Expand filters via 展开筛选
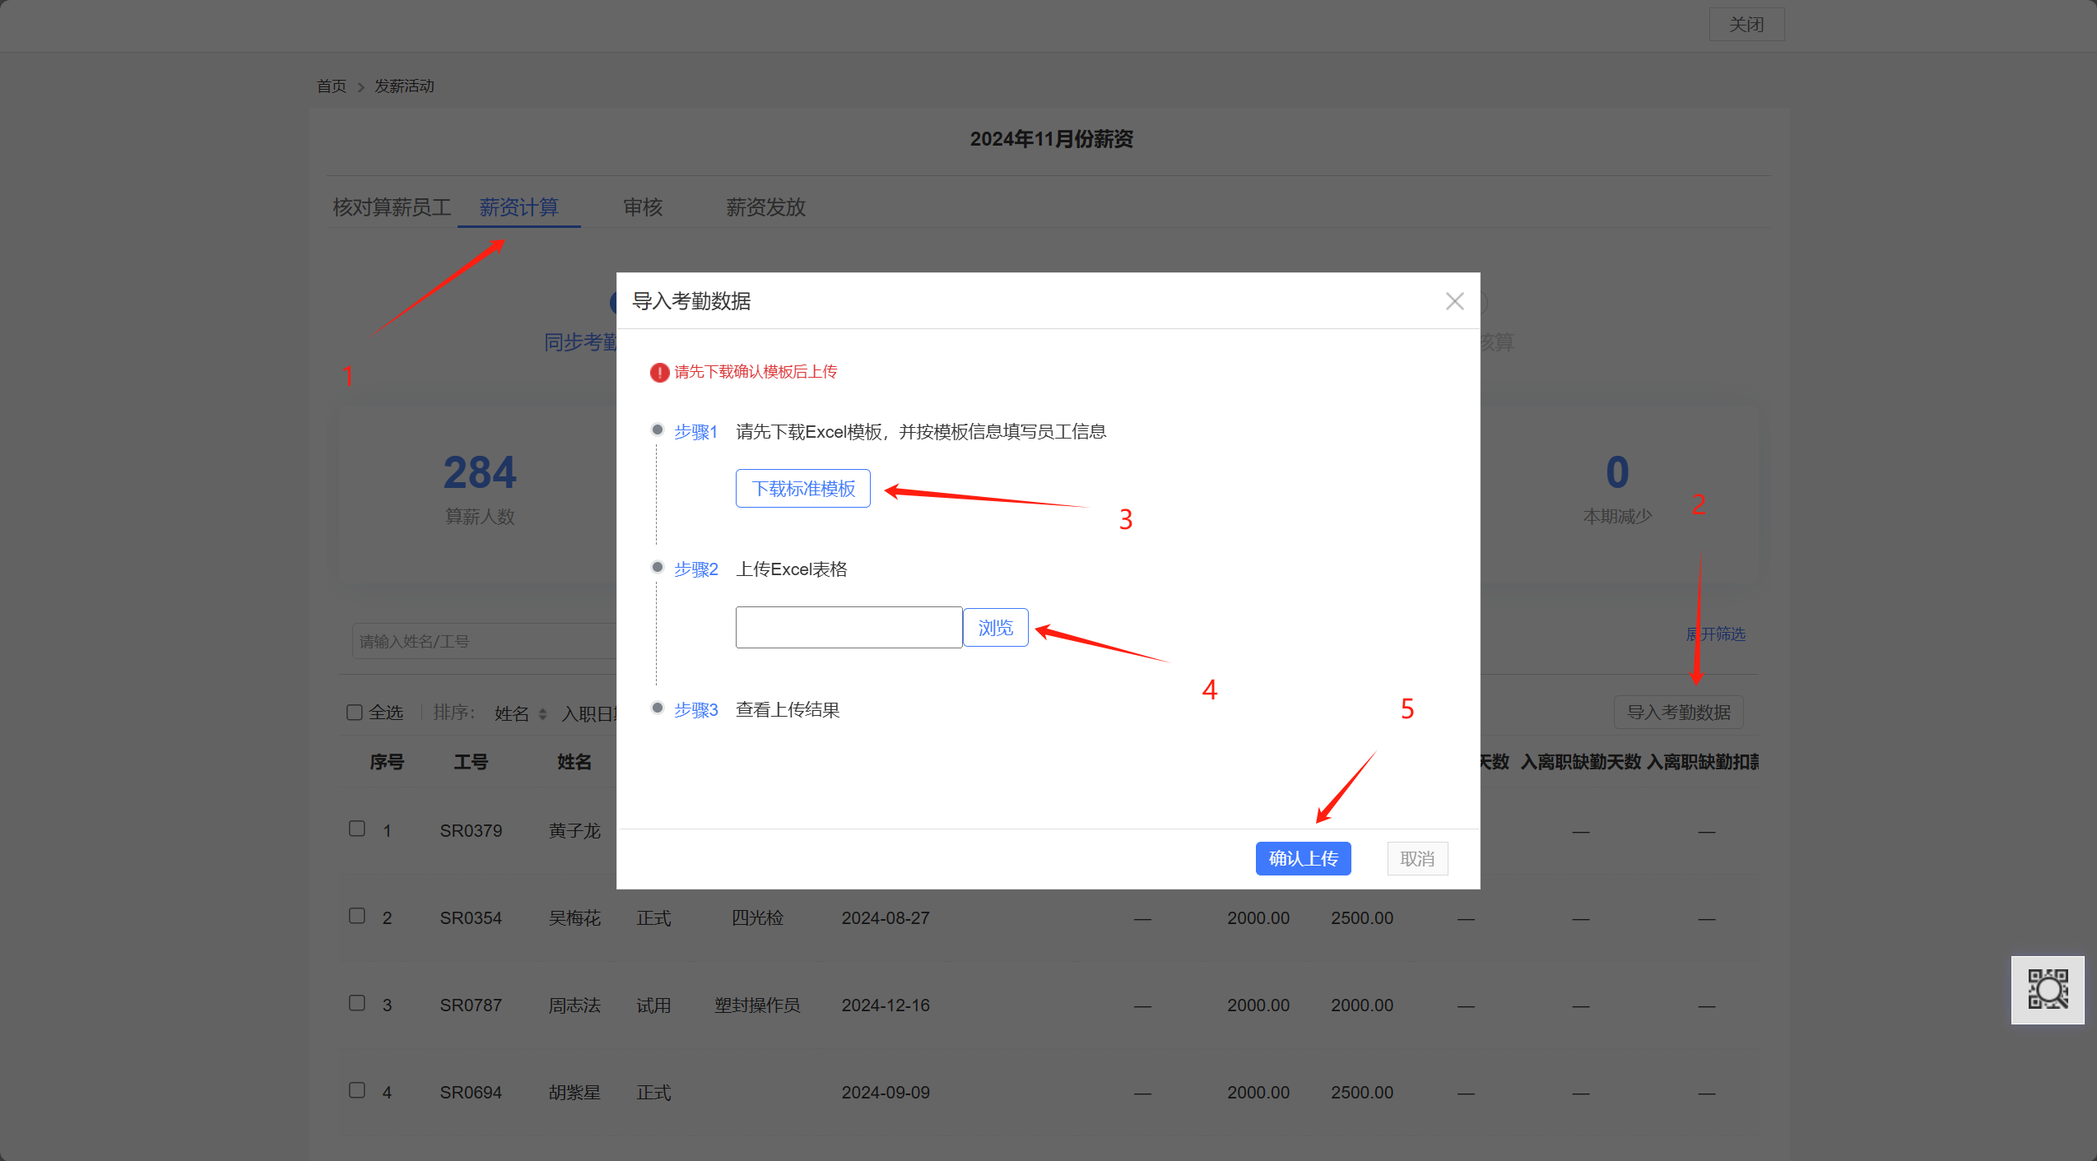This screenshot has width=2097, height=1161. pyautogui.click(x=1716, y=634)
